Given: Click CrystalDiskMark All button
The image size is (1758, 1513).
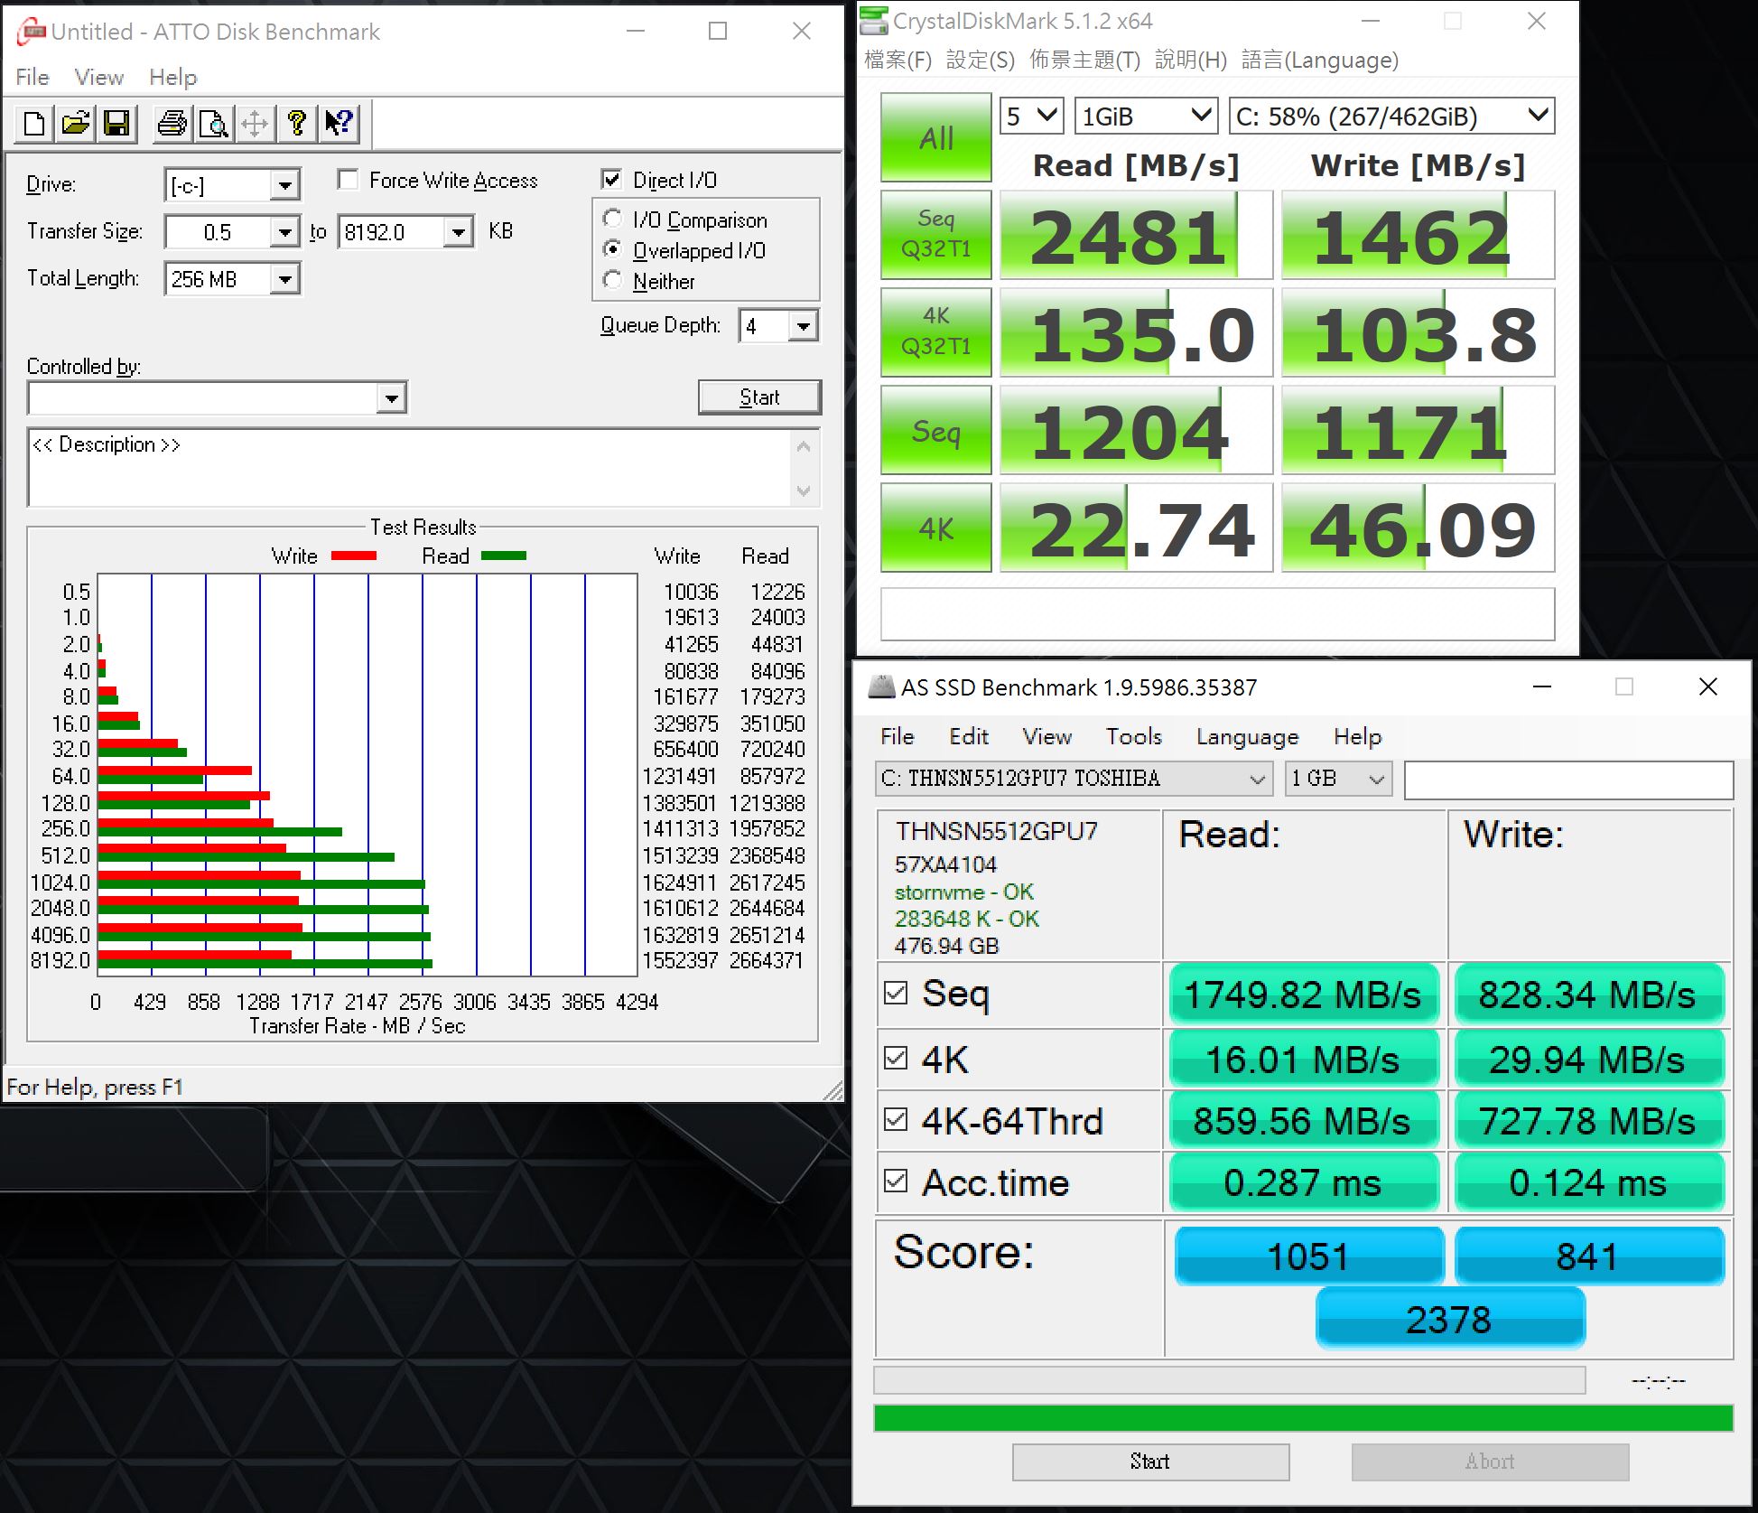Looking at the screenshot, I should pos(936,138).
